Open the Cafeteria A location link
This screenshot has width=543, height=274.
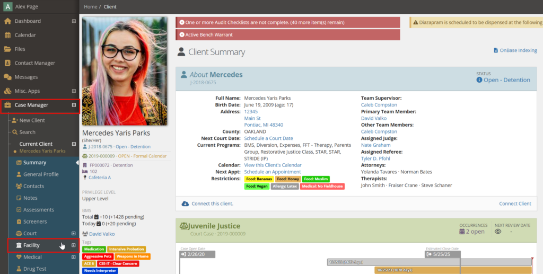100,178
